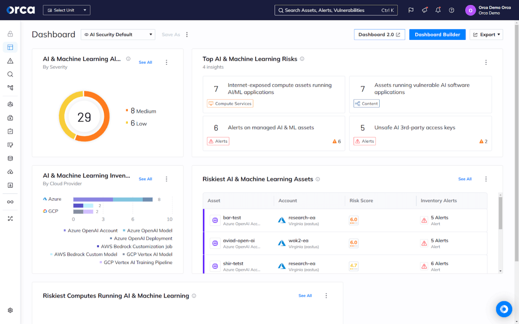Open the list-with-pencil sidebar icon
The image size is (519, 324).
[10, 145]
